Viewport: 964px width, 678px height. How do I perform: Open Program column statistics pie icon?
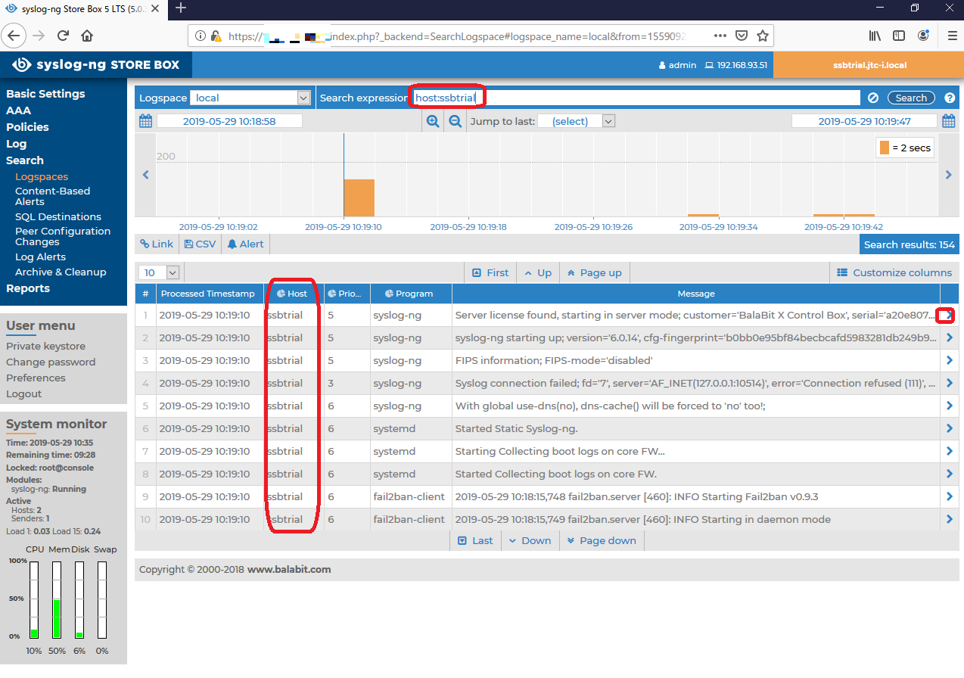point(389,294)
